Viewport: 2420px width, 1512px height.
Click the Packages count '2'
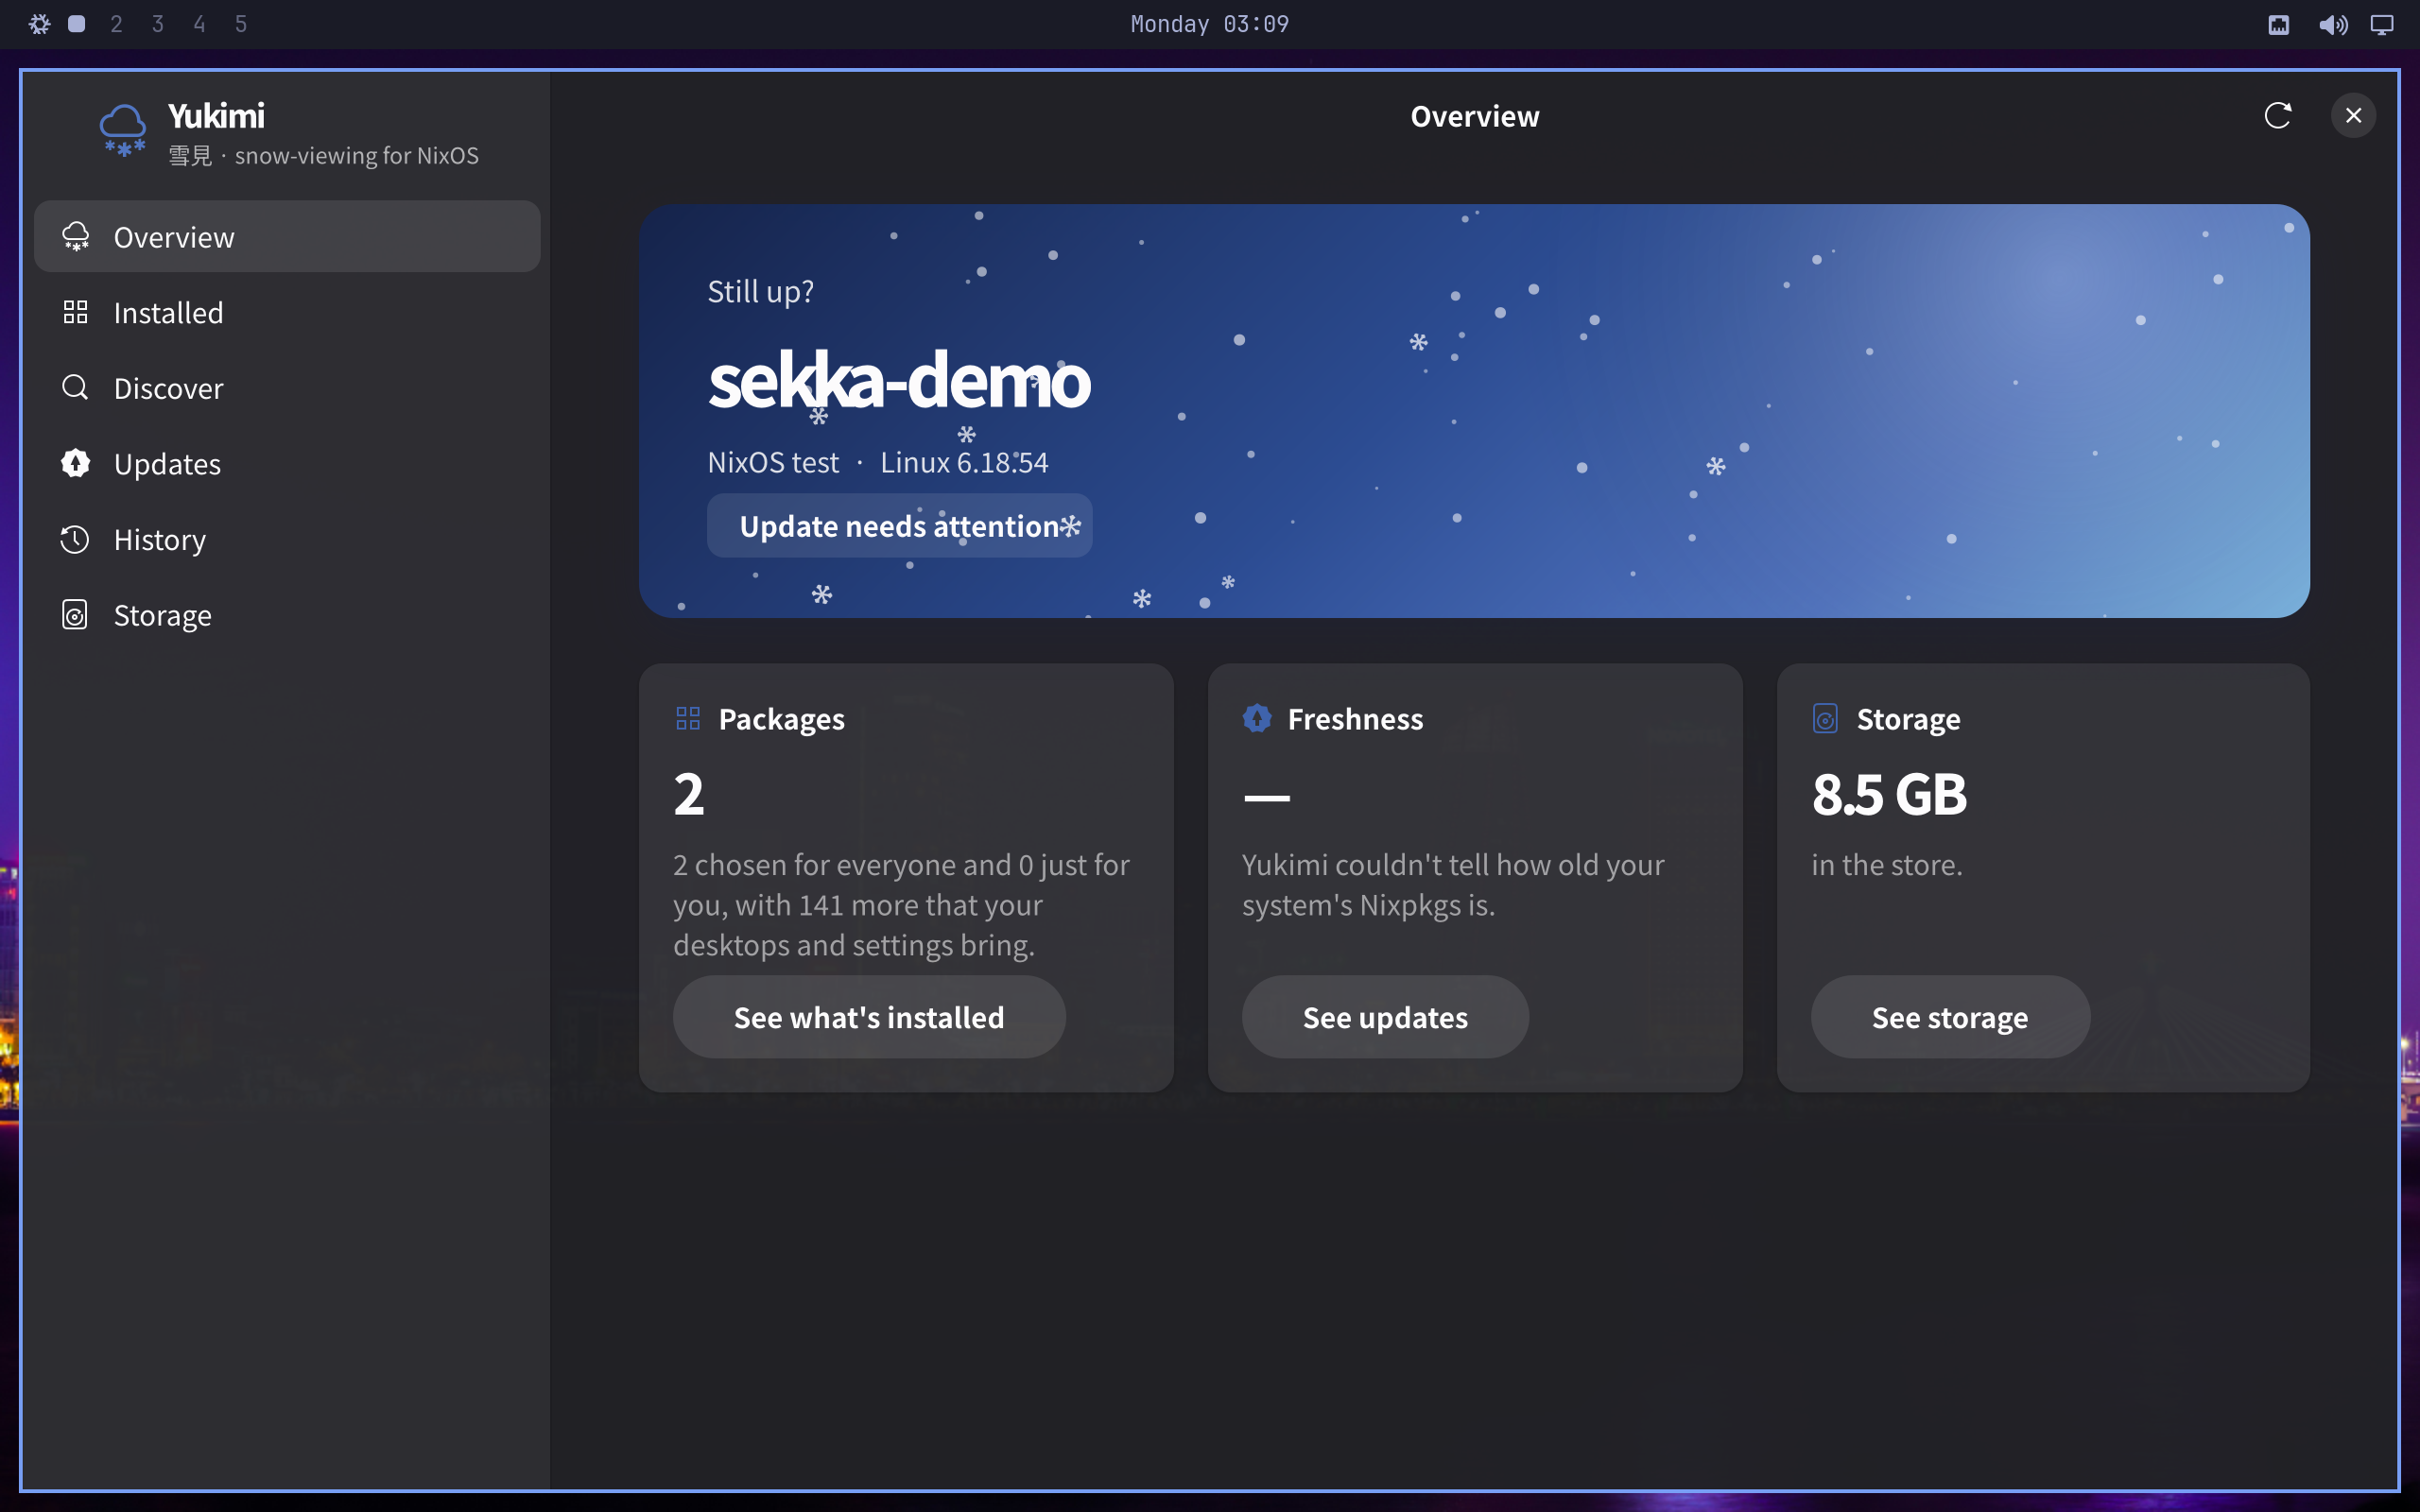[689, 795]
